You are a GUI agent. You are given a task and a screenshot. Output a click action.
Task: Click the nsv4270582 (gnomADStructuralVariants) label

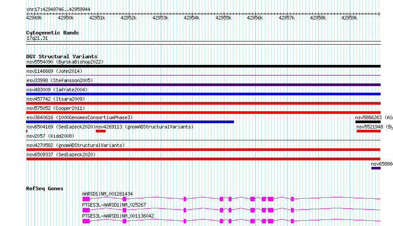pos(76,145)
